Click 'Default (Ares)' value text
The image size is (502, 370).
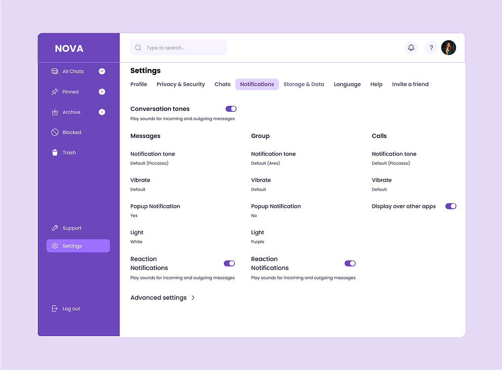265,163
